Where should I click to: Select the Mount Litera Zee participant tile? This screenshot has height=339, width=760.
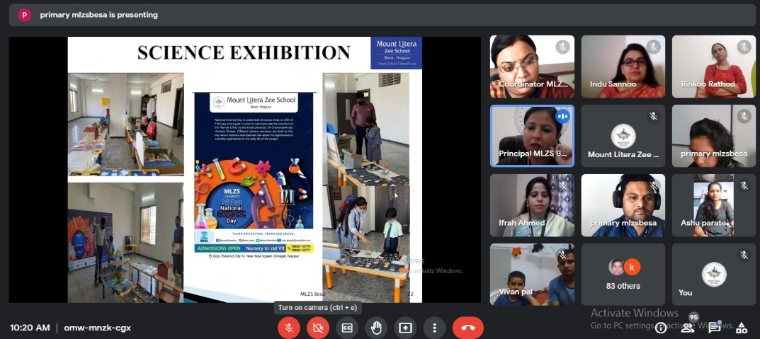(x=623, y=136)
